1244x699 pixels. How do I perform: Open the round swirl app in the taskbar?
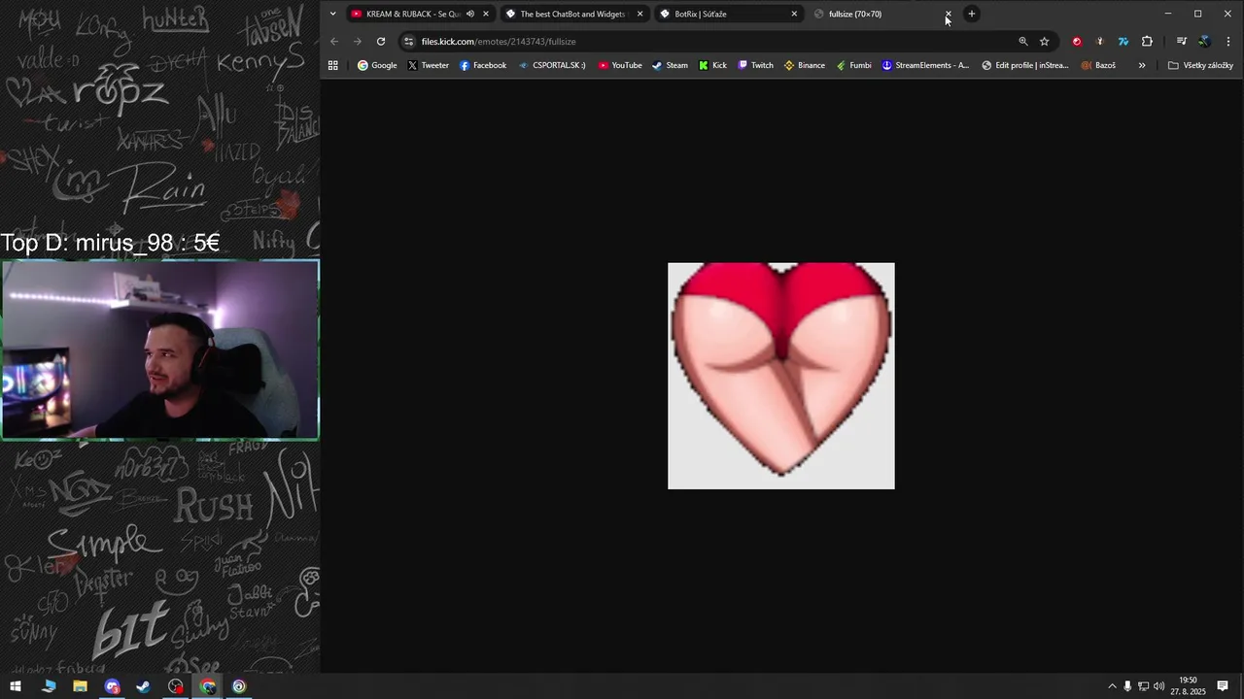pyautogui.click(x=239, y=686)
